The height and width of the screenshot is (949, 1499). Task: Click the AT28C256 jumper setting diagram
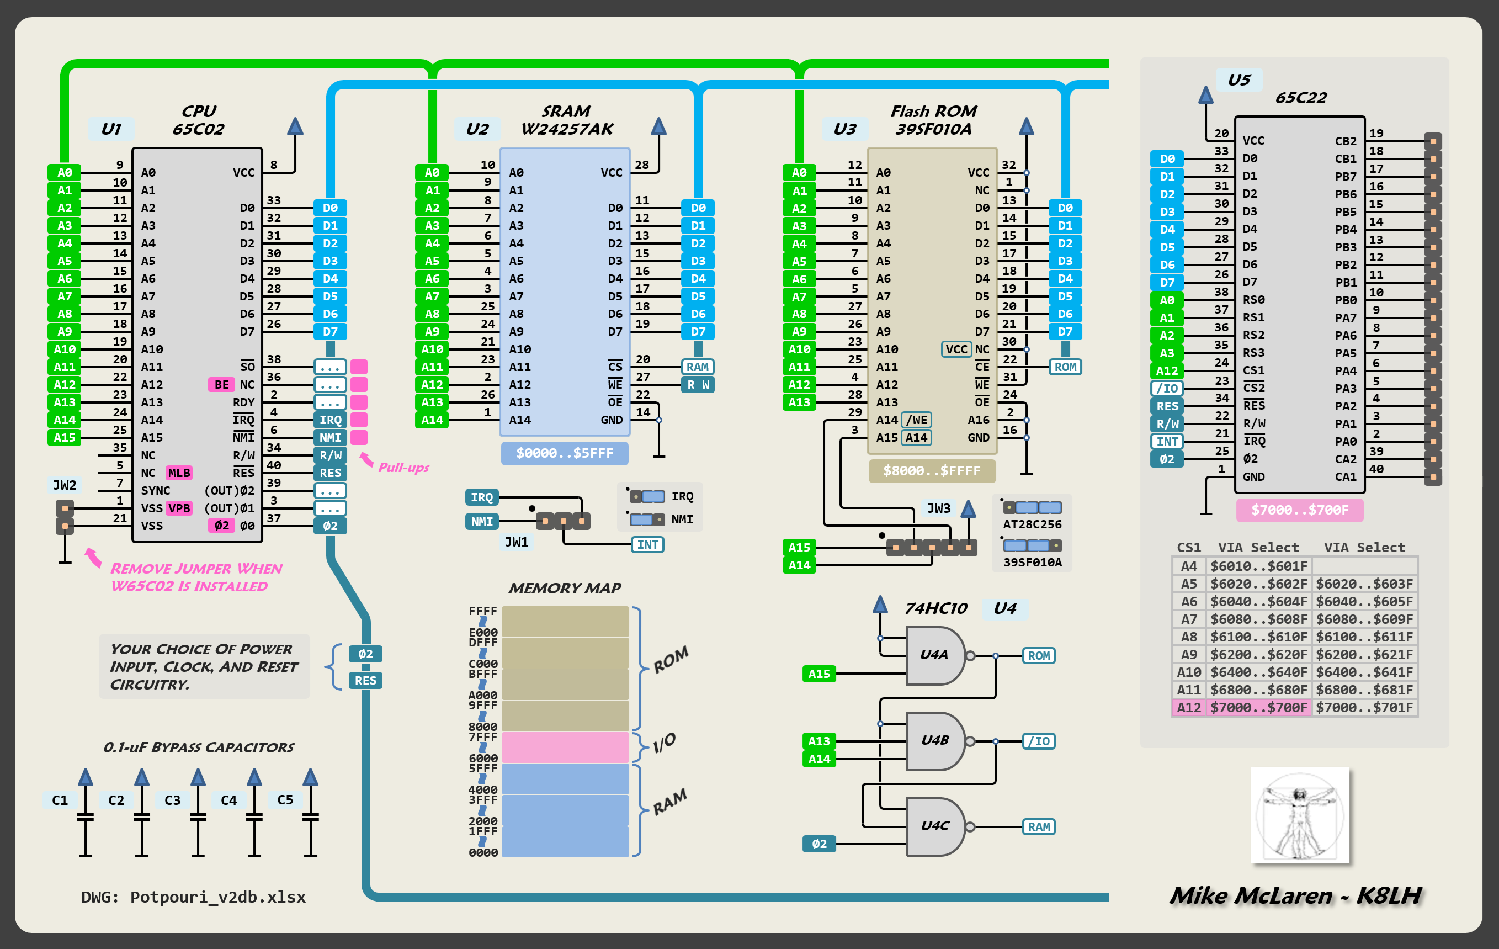[x=1032, y=507]
